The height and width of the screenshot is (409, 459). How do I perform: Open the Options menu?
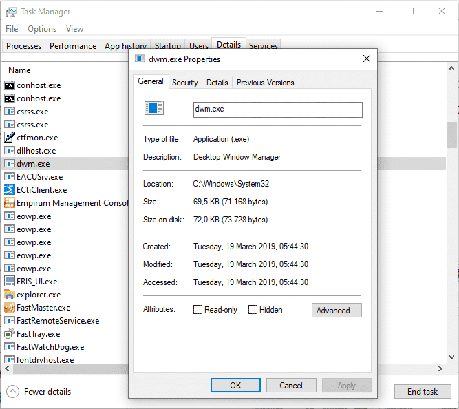coord(42,29)
